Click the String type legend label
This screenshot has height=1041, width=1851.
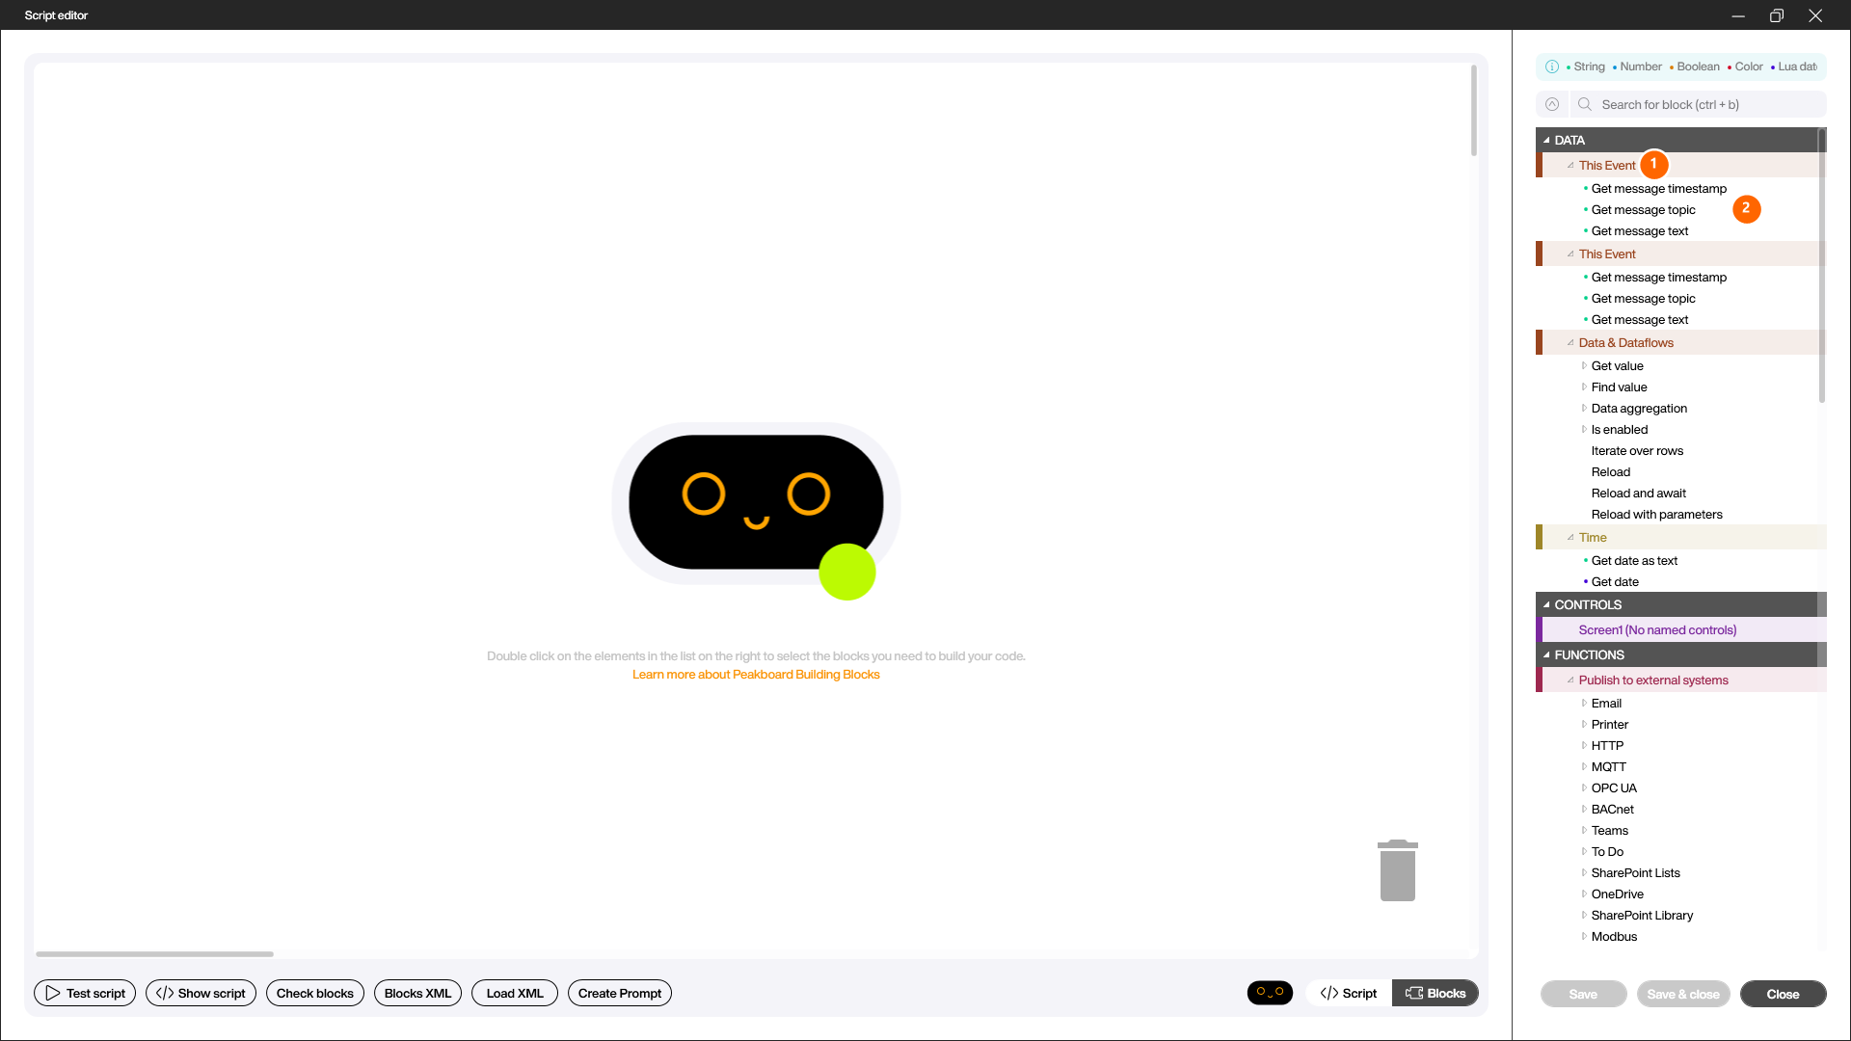tap(1589, 67)
